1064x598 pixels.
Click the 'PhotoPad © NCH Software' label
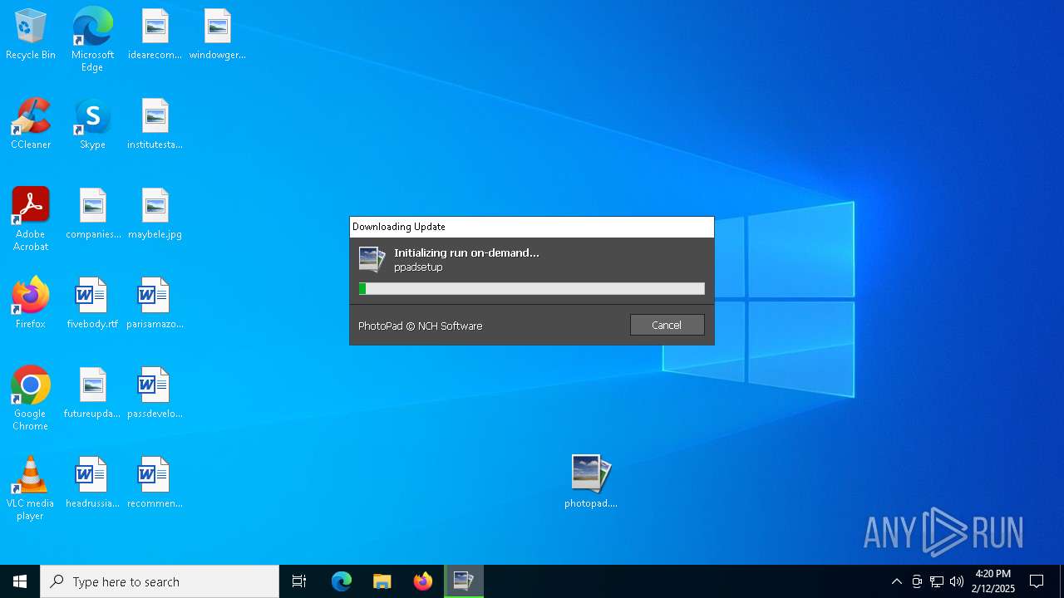[x=420, y=326]
